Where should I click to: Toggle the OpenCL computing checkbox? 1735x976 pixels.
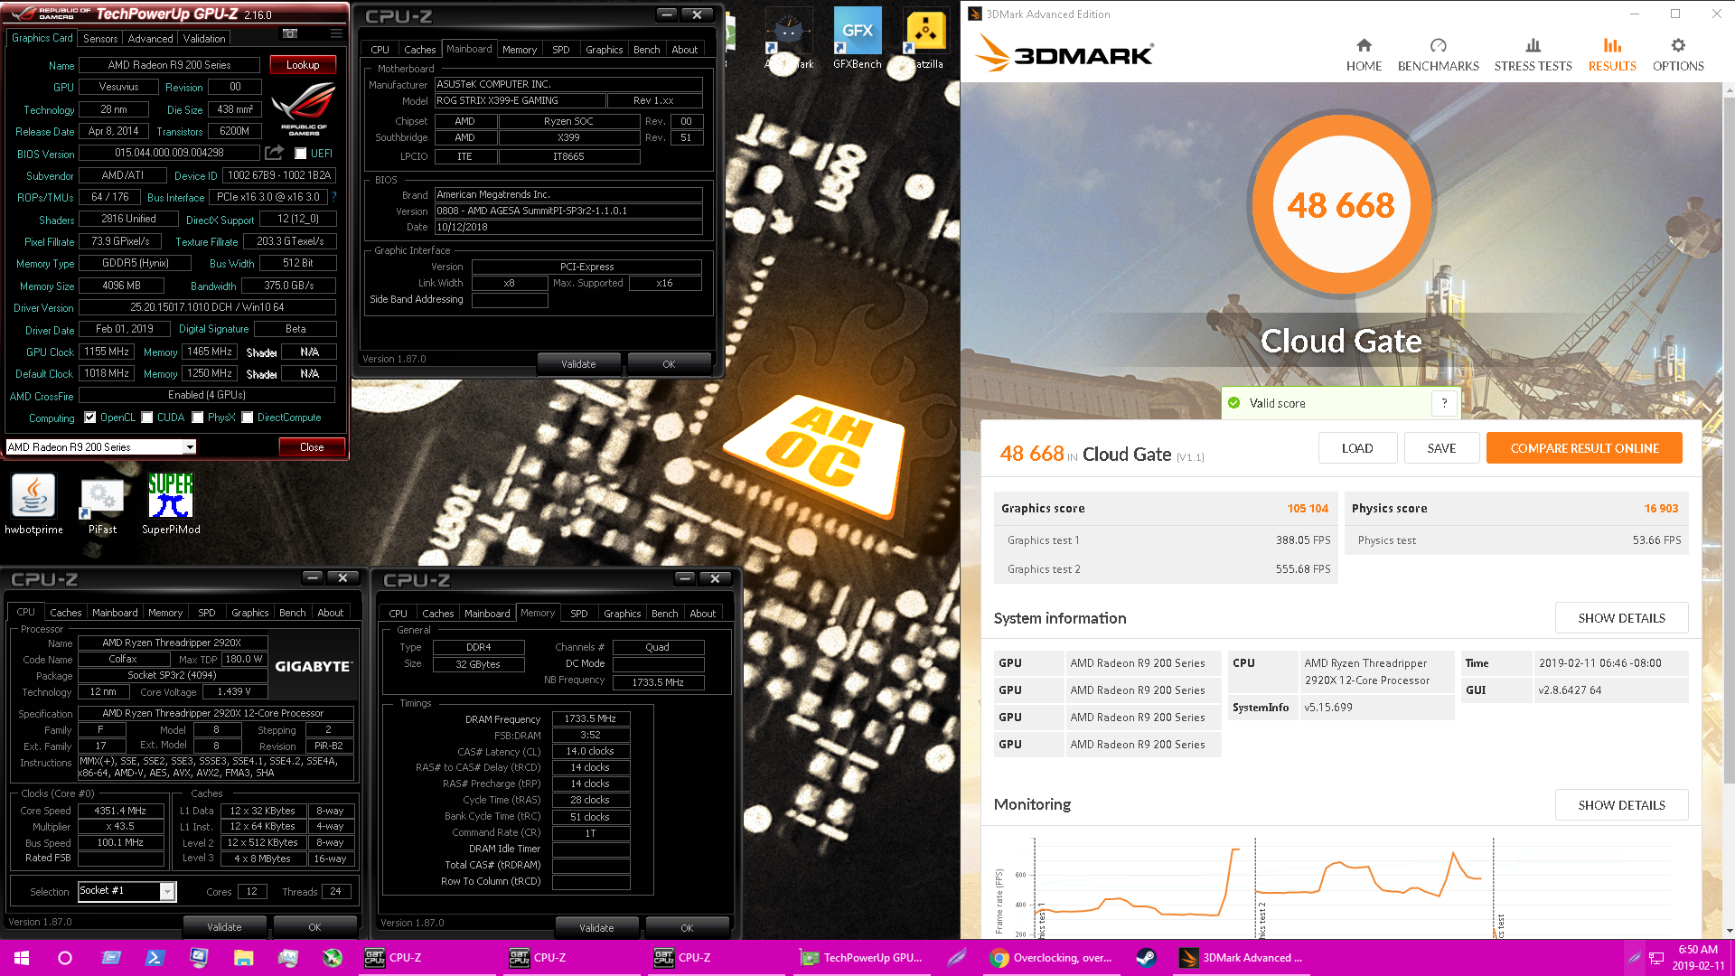point(89,418)
